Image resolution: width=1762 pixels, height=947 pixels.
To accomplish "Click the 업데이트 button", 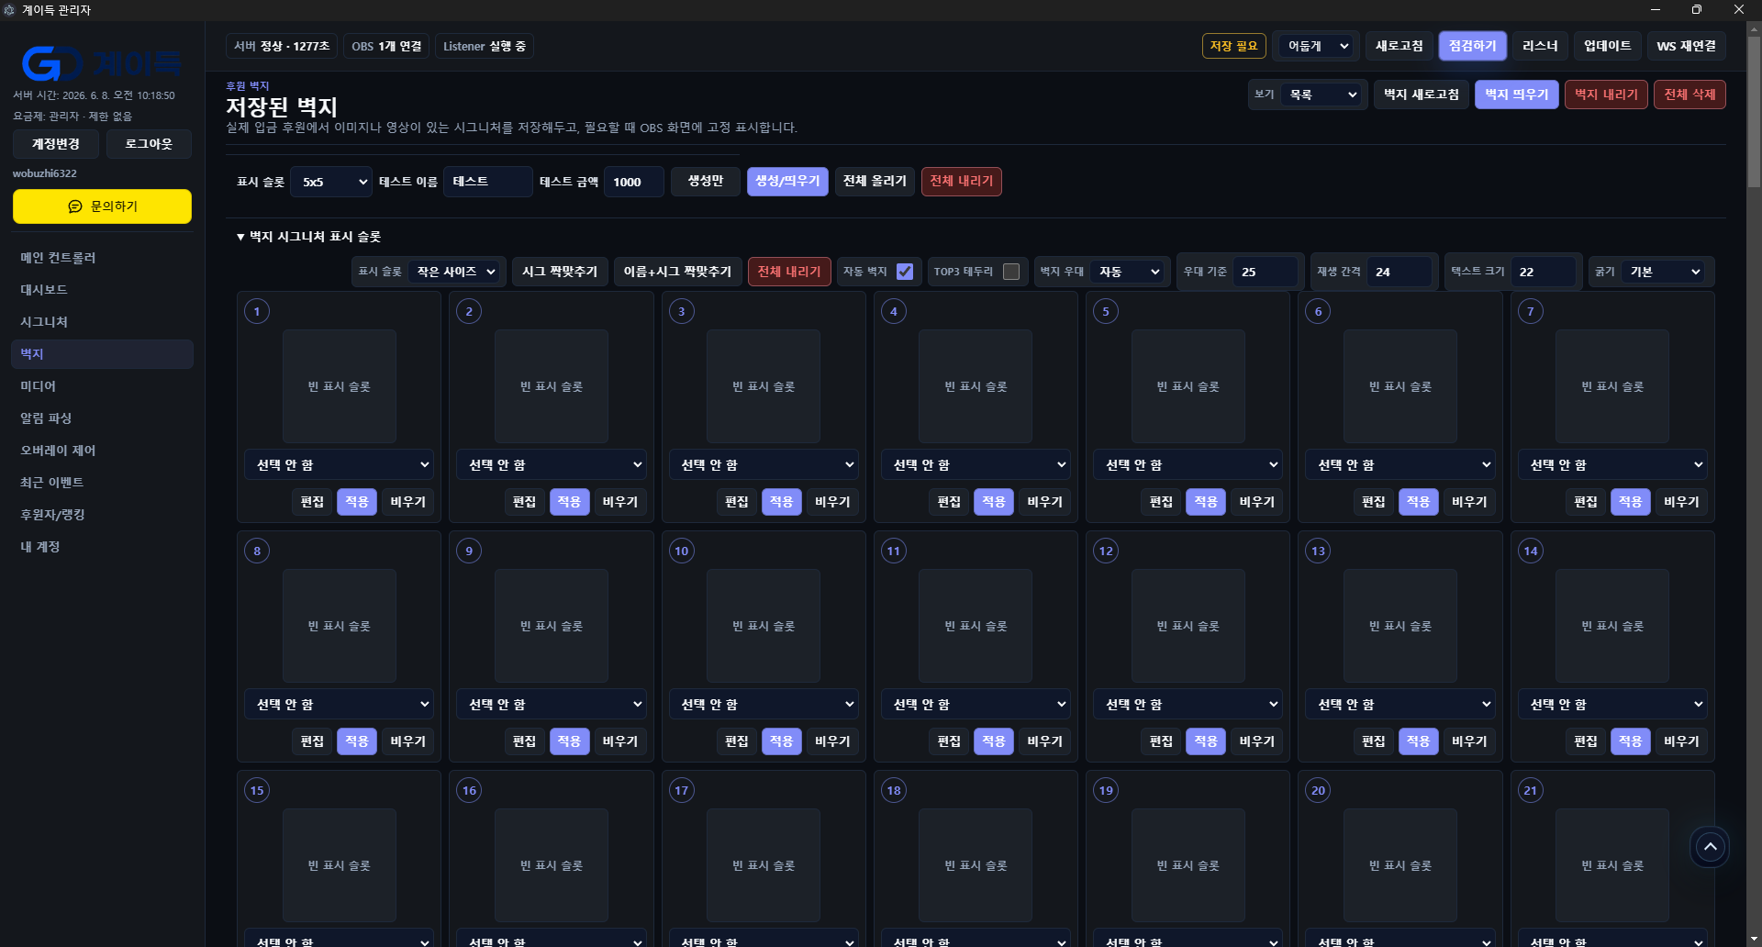I will tap(1607, 46).
